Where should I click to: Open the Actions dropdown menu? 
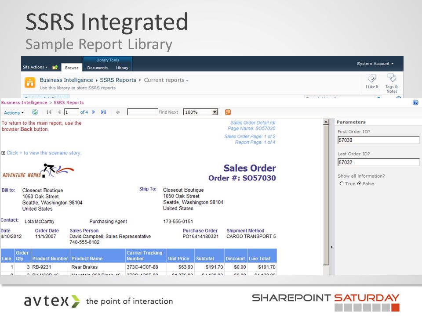(14, 113)
